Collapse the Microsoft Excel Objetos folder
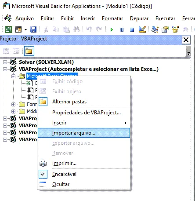The height and width of the screenshot is (201, 195). pyautogui.click(x=13, y=76)
